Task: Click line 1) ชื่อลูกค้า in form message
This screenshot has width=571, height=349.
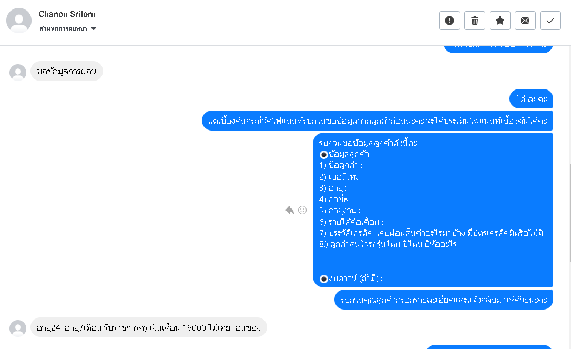Action: (x=341, y=165)
